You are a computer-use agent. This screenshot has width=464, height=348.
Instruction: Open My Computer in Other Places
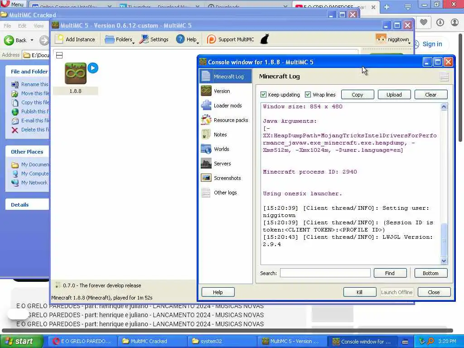[30, 174]
